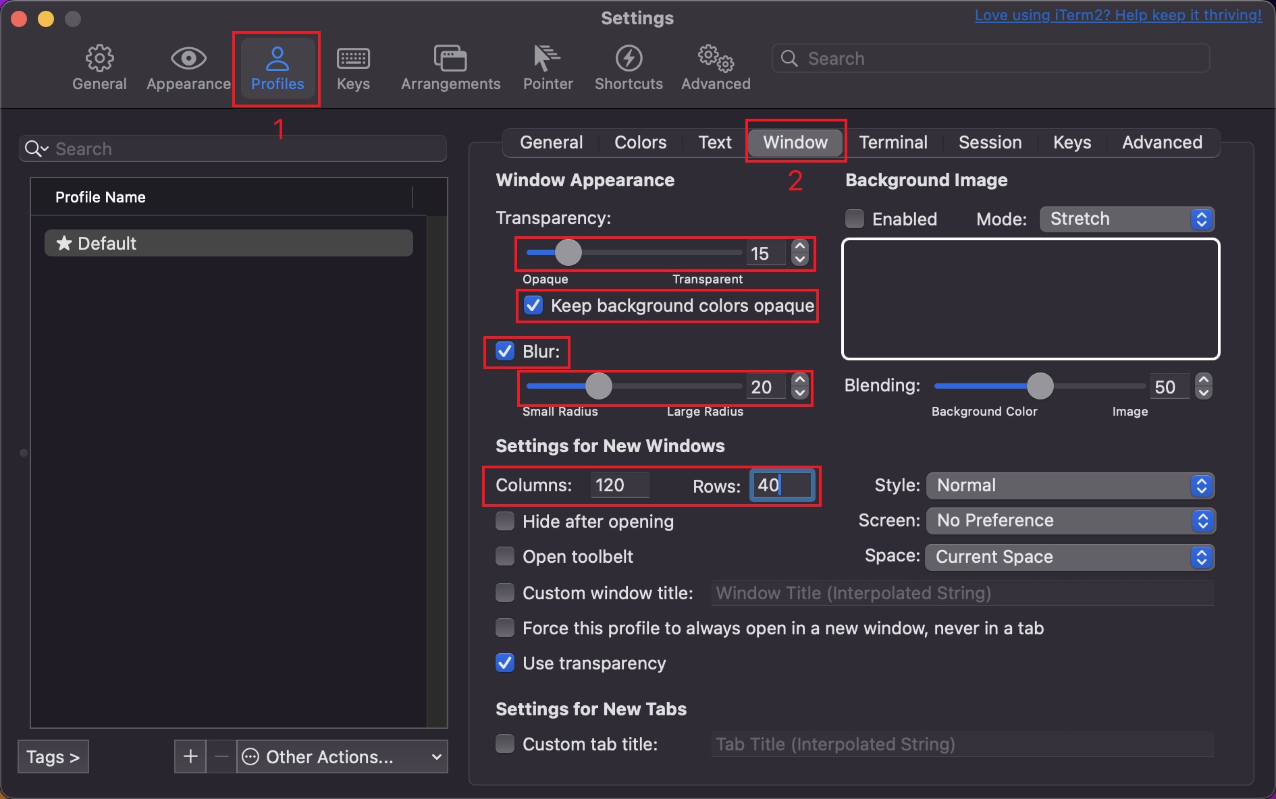Click the Window Title interpolated string field
1276x799 pixels.
(x=962, y=593)
